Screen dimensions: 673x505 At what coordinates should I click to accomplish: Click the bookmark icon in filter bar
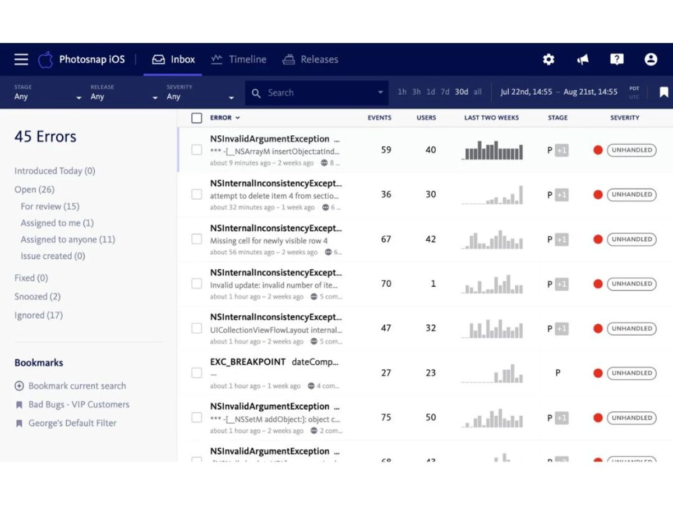(664, 92)
